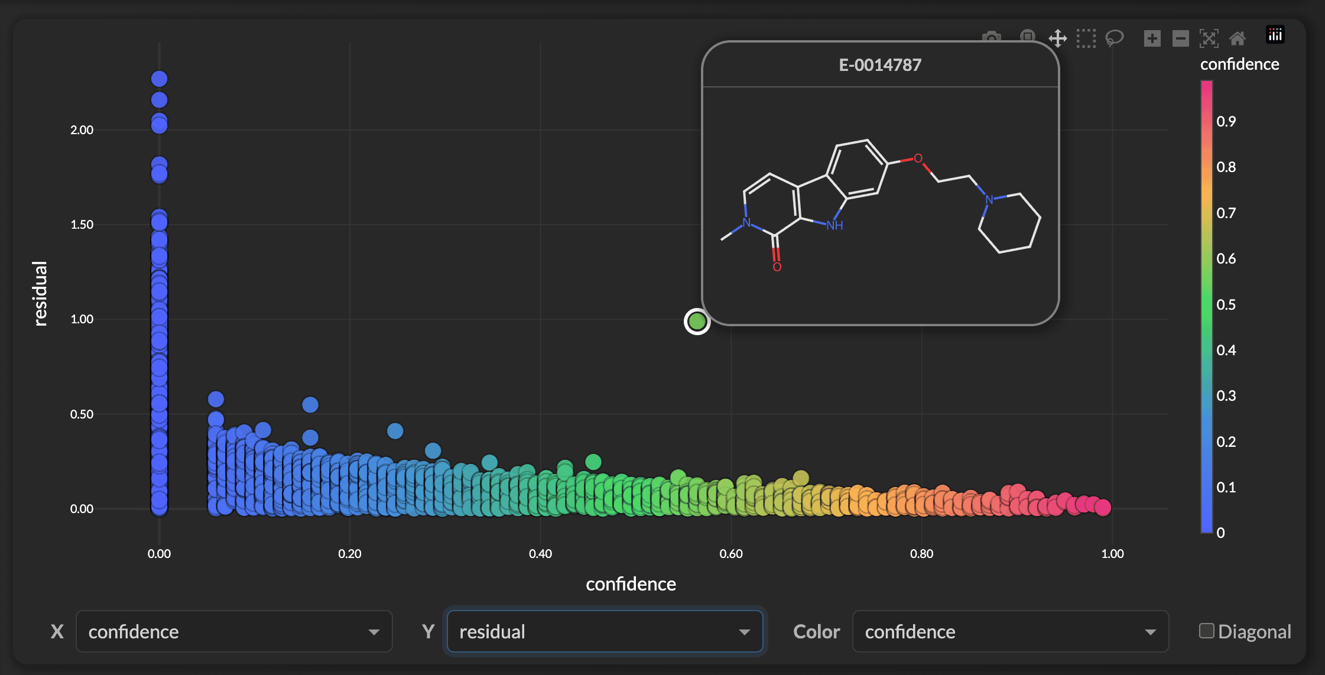This screenshot has height=675, width=1325.
Task: Expand the Color confidence dropdown
Action: tap(1010, 631)
